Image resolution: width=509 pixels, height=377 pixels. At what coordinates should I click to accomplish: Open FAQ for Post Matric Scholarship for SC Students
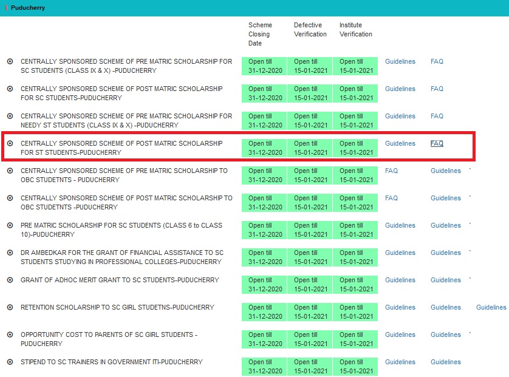pyautogui.click(x=437, y=89)
